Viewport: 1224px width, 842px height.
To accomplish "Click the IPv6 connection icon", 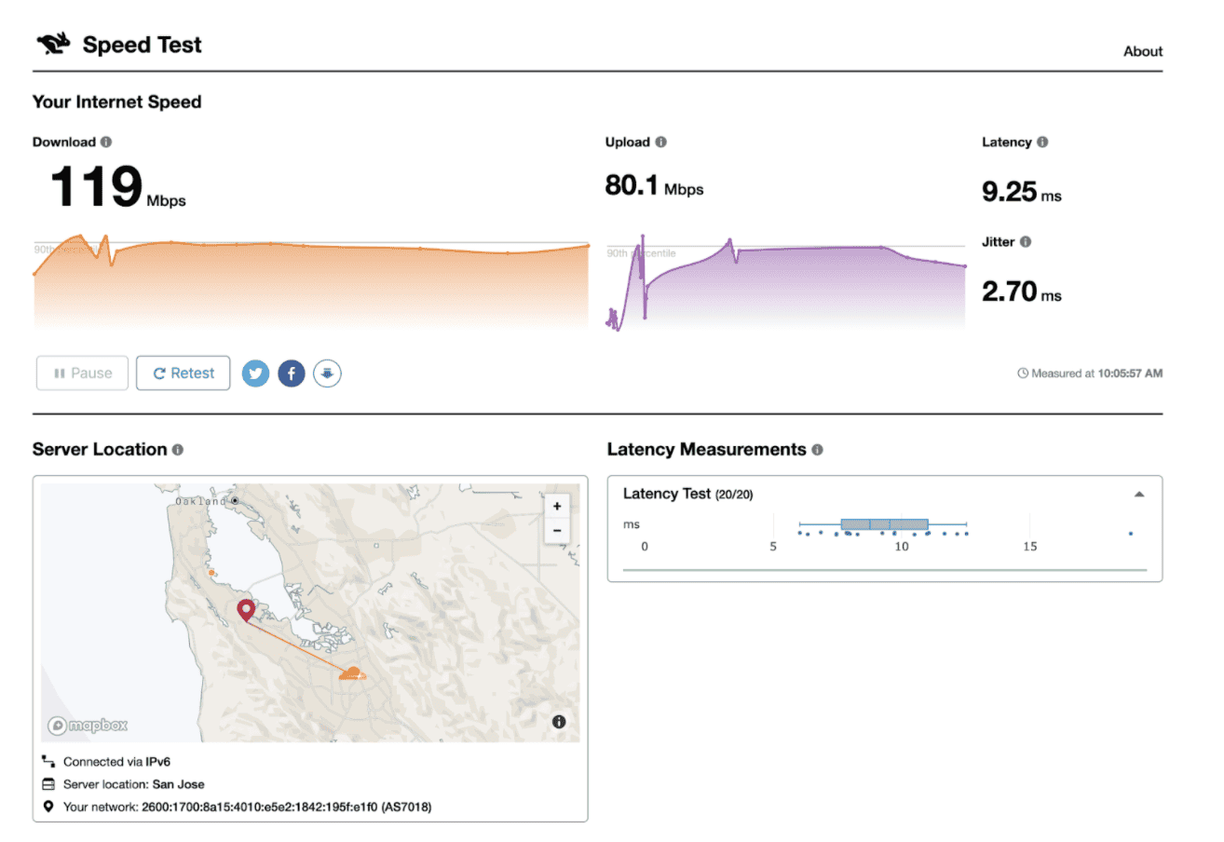I will point(48,761).
